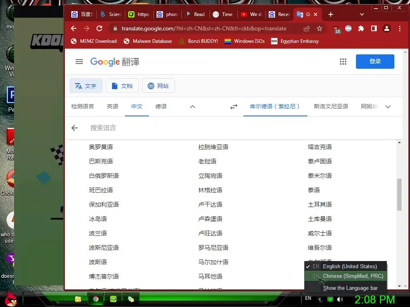Click the 2:08 PM taskbar clock
The image size is (410, 307).
374,299
